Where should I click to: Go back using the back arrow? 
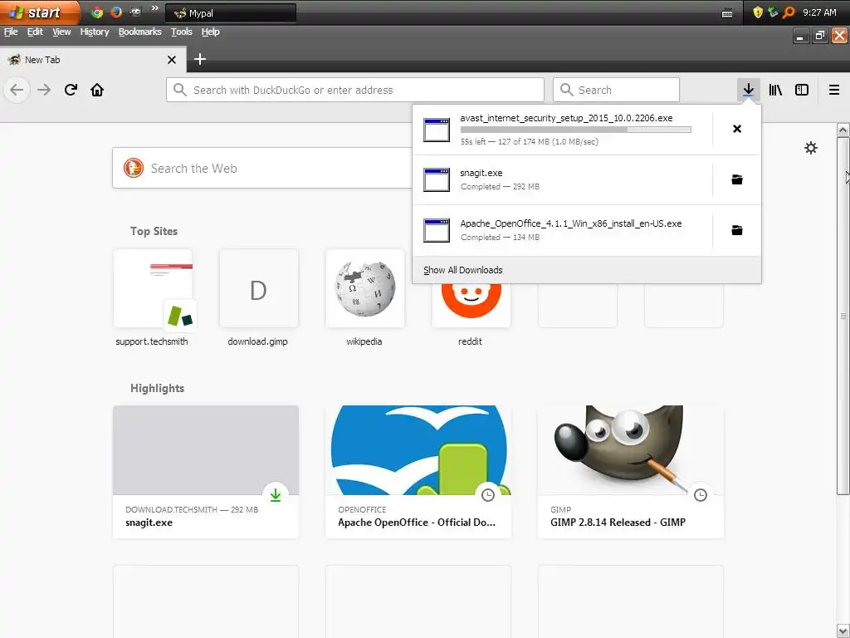(17, 90)
